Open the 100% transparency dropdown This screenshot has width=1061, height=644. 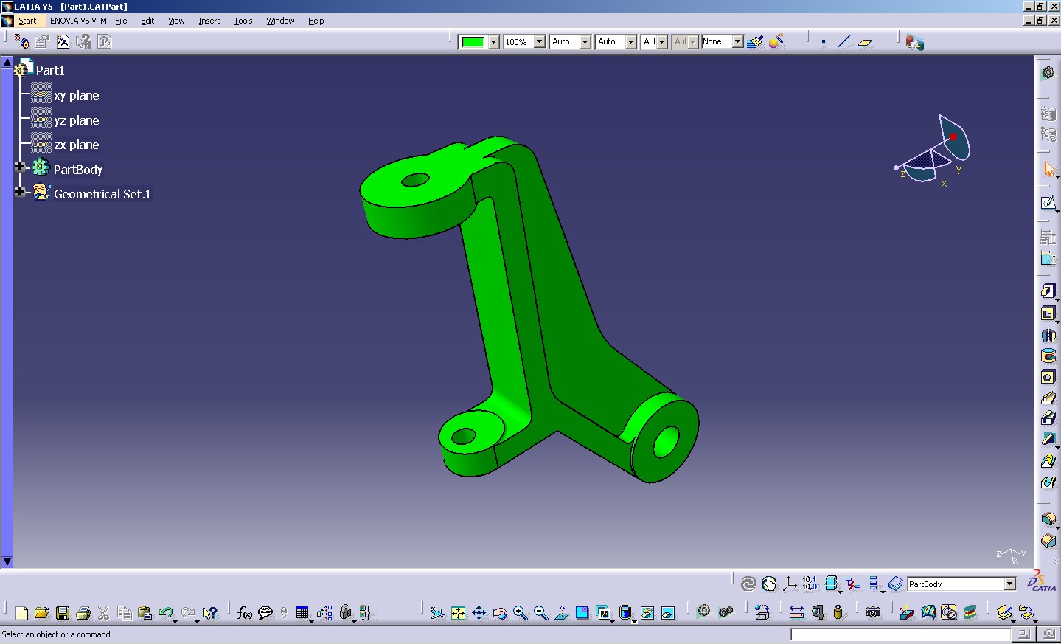click(539, 42)
